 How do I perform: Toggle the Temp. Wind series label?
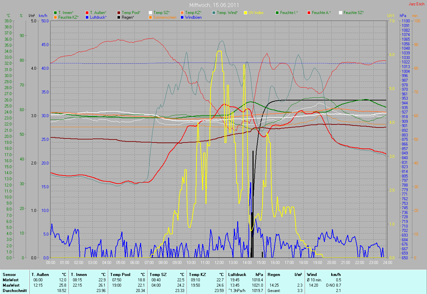coord(227,13)
